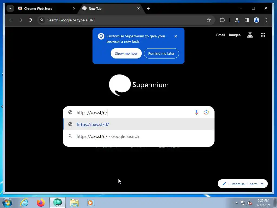Reload the current page

[x=30, y=20]
